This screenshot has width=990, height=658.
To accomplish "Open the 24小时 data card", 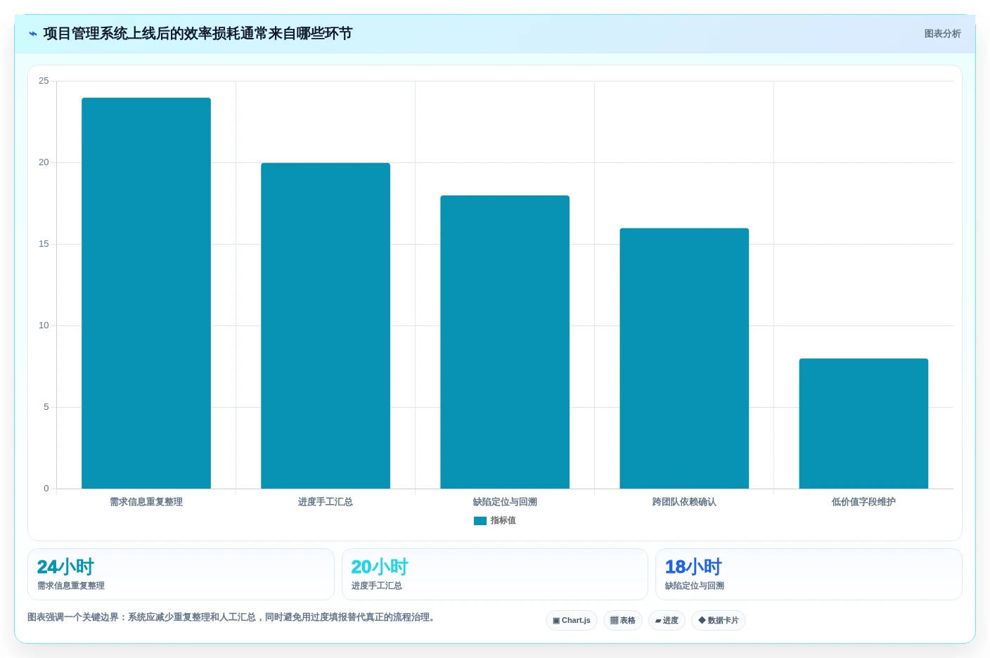I will coord(181,574).
